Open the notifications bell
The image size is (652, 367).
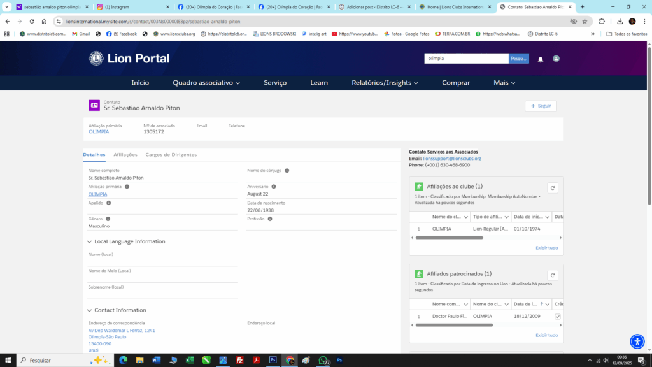tap(541, 59)
